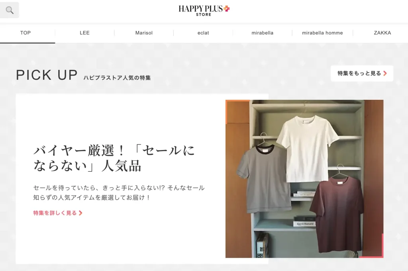
Task: Click the arrow next to 特集を詳しく見る
Action: pyautogui.click(x=80, y=213)
